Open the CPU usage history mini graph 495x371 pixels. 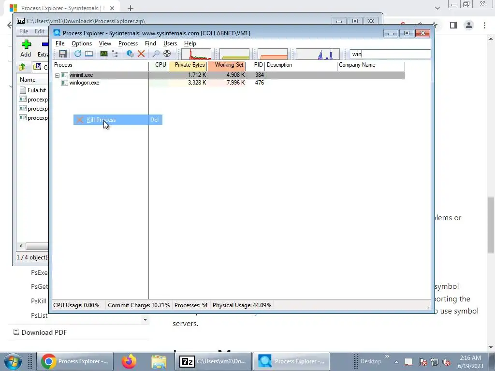coord(196,54)
